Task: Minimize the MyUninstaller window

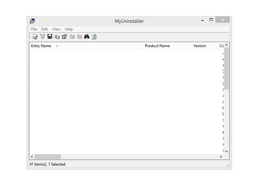Action: click(203, 20)
